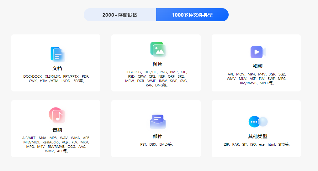Click the 视频 heading
Image resolution: width=318 pixels, height=171 pixels.
coord(258,66)
